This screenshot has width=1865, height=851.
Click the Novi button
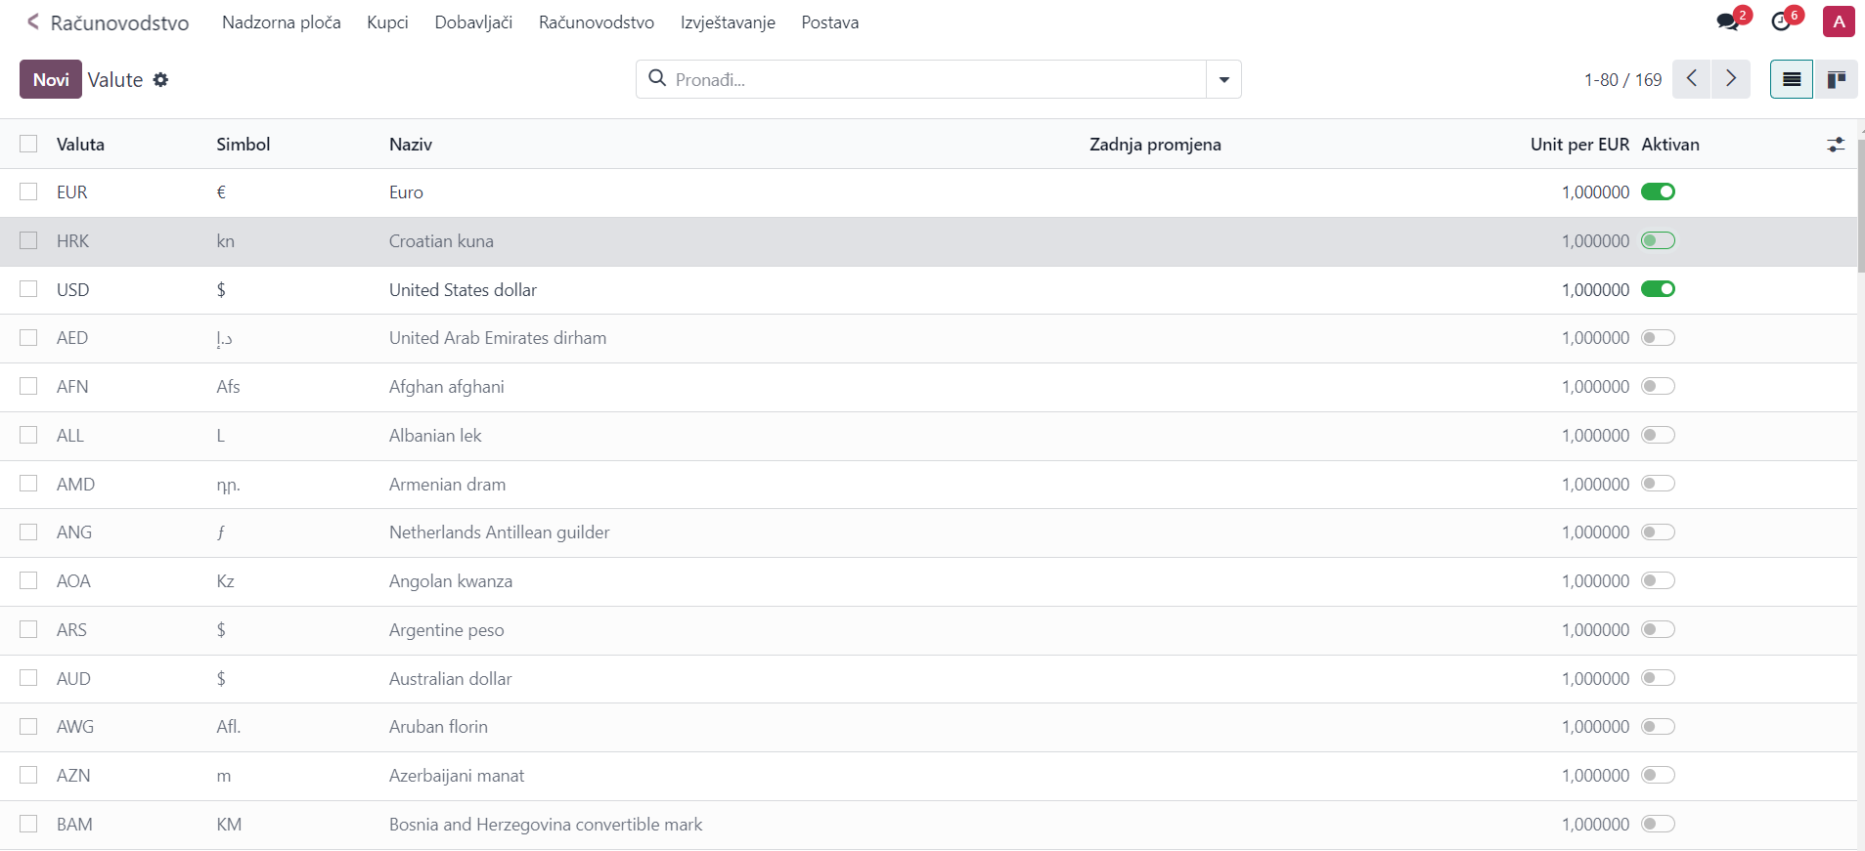pyautogui.click(x=51, y=79)
